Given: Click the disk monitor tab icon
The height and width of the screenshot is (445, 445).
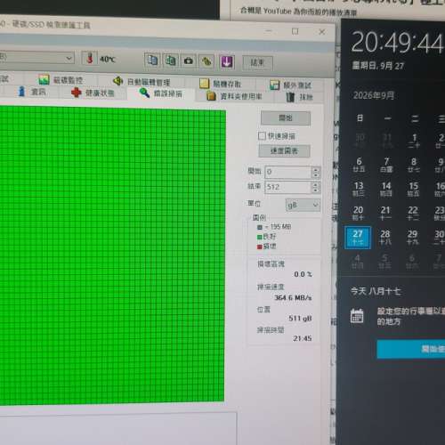Looking at the screenshot, I should 44,79.
